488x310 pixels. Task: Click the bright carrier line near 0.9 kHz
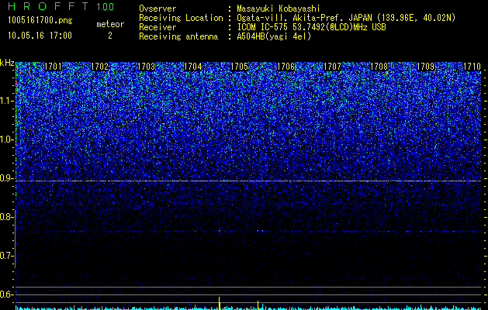pos(248,181)
